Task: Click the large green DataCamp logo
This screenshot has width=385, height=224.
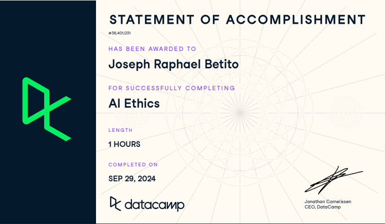Action: point(47,109)
